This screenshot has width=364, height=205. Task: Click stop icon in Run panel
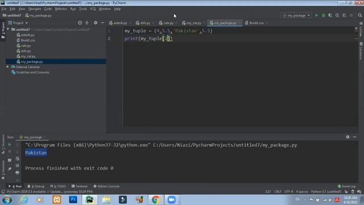(10, 151)
